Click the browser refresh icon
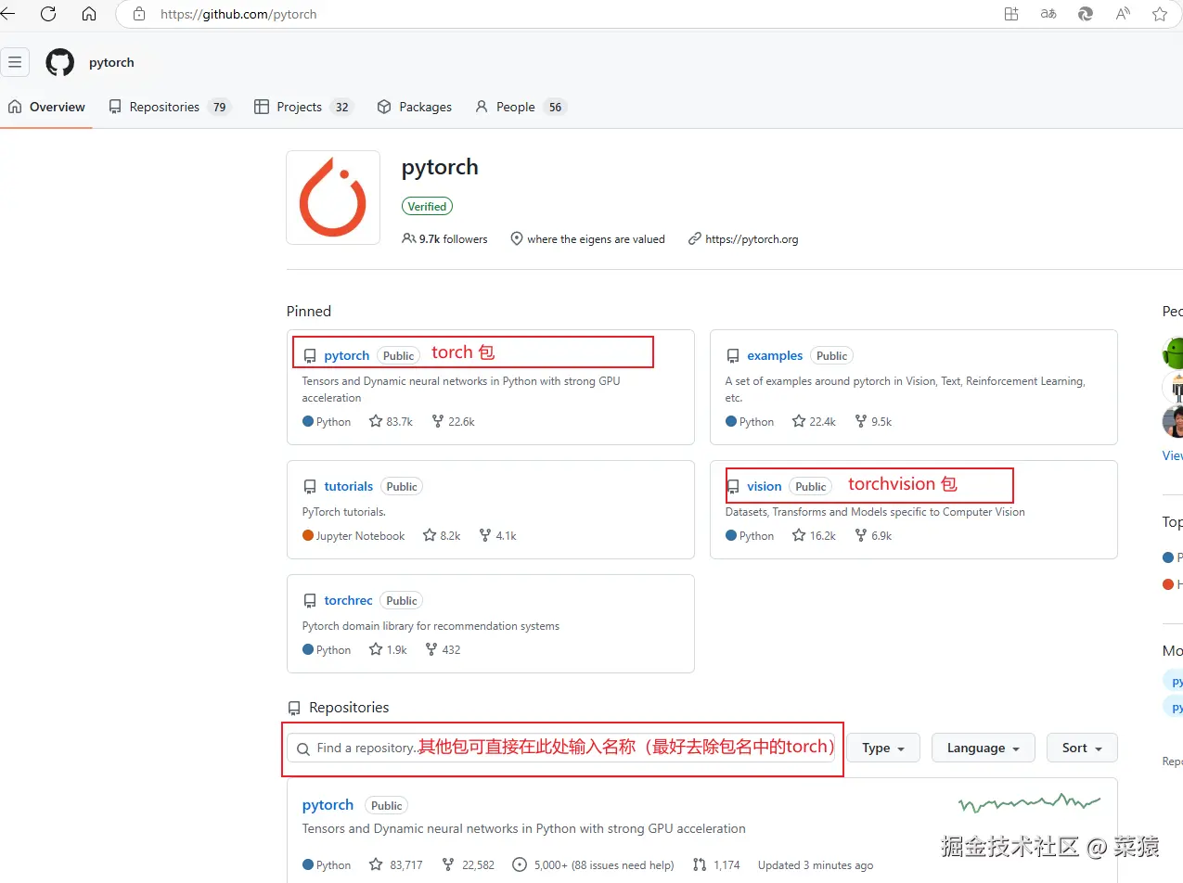The width and height of the screenshot is (1183, 883). [x=48, y=14]
